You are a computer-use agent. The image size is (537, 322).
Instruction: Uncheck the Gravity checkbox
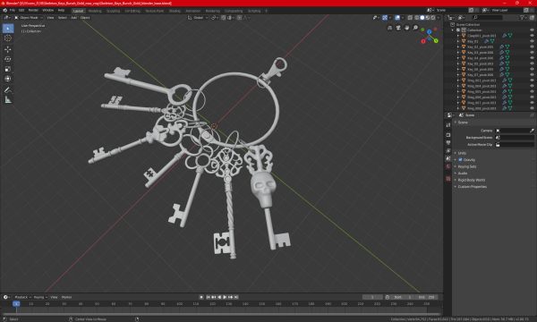point(460,160)
